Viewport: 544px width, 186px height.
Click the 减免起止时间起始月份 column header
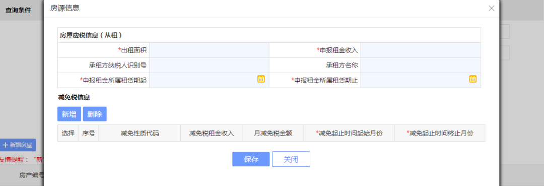(x=349, y=133)
